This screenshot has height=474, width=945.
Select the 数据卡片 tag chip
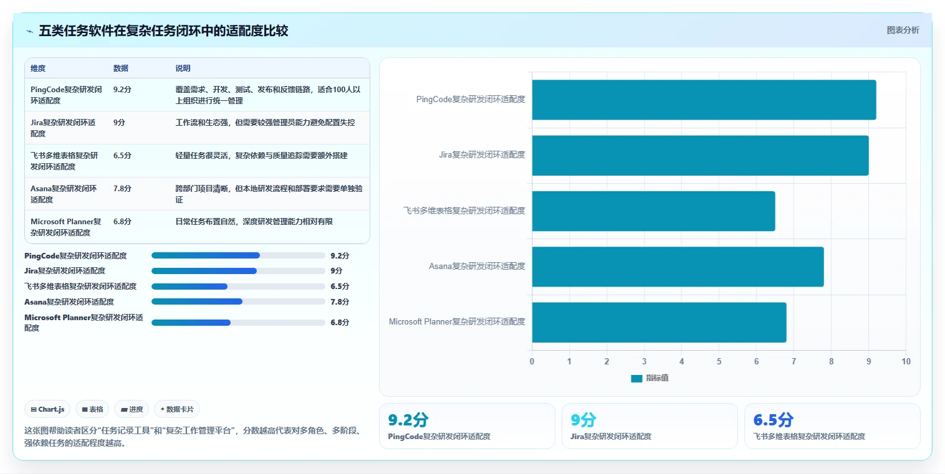click(x=177, y=409)
